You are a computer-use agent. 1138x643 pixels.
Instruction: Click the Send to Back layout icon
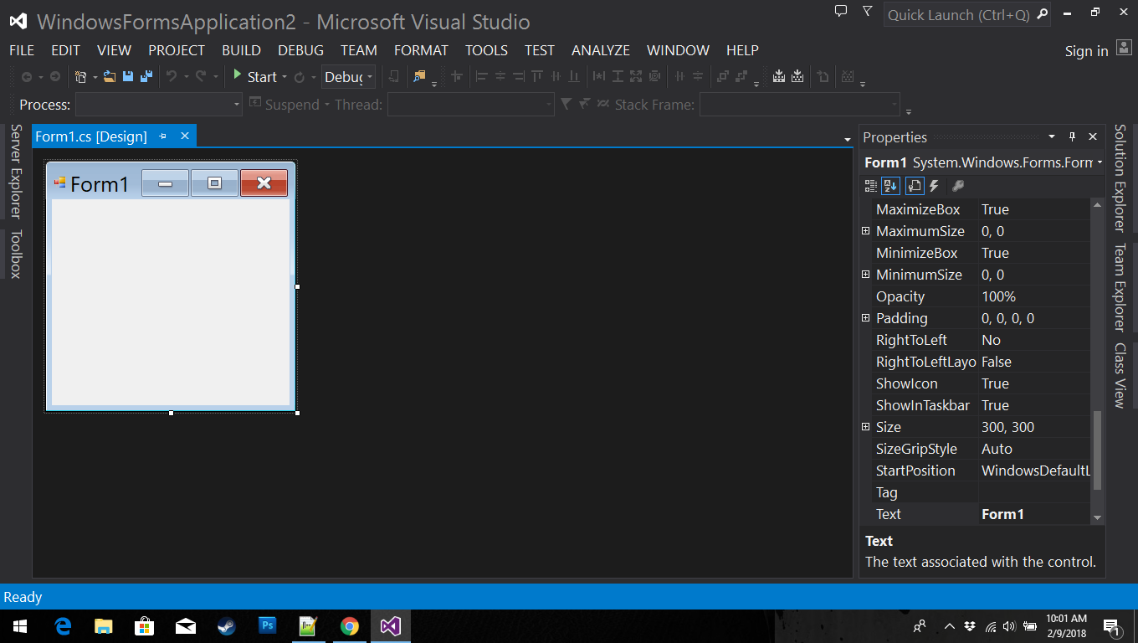coord(741,77)
